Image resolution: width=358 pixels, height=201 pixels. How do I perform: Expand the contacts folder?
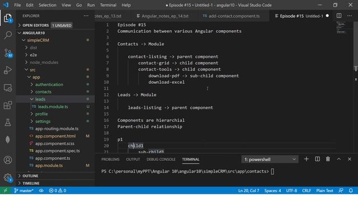55,92
